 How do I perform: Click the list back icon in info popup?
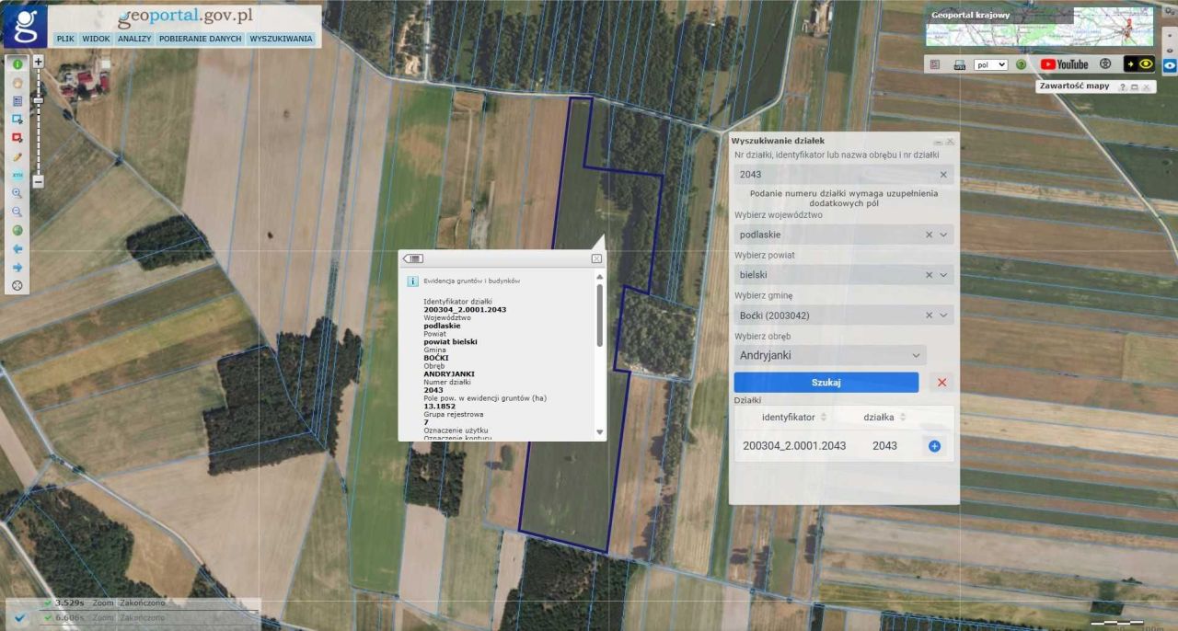click(x=413, y=259)
